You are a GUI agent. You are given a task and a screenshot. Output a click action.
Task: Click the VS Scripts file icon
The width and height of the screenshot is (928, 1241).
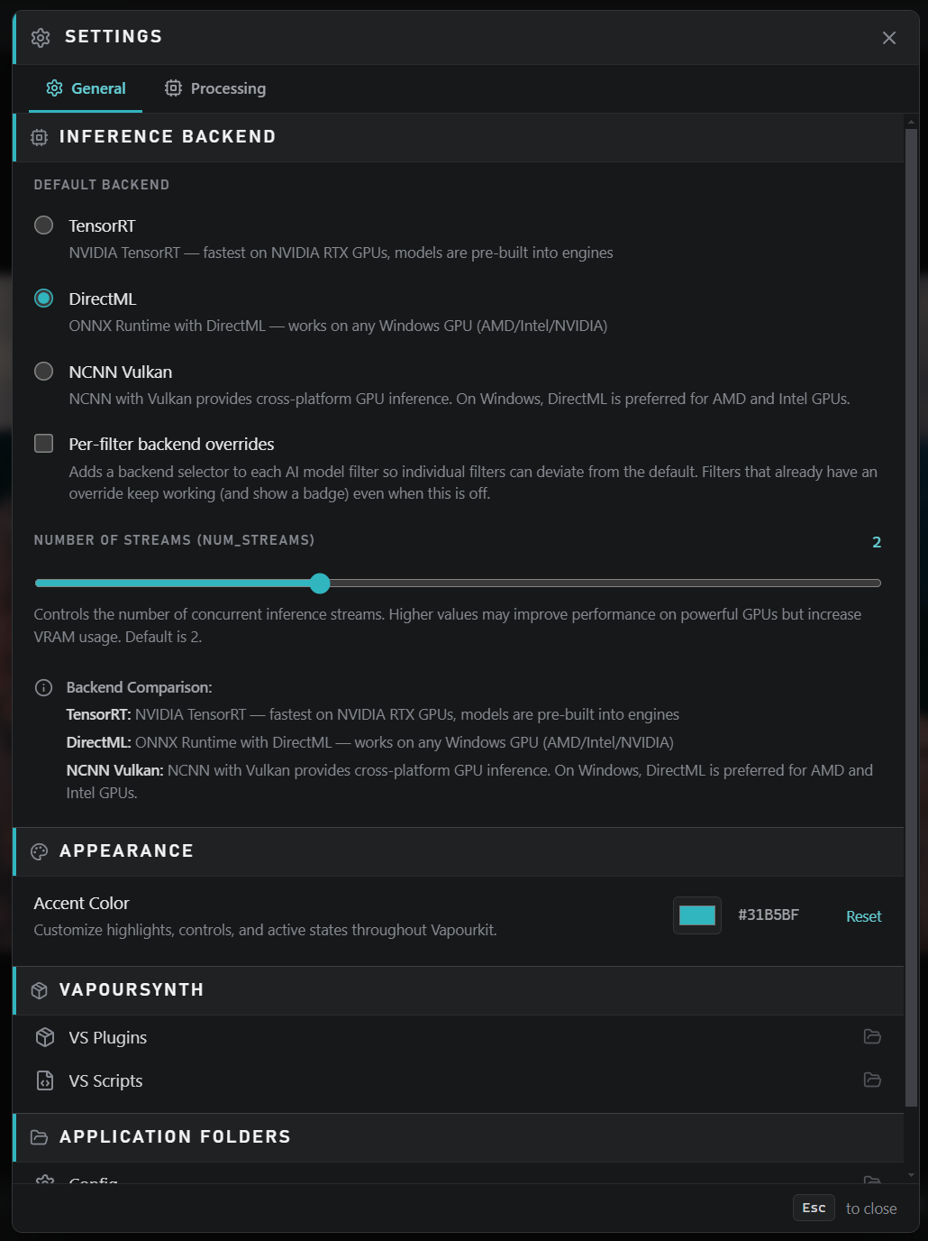pos(45,1080)
